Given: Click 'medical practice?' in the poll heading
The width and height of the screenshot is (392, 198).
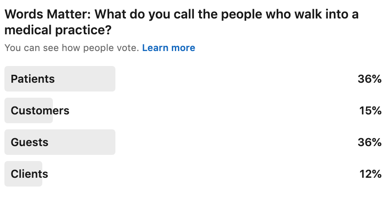Looking at the screenshot, I should 58,30.
